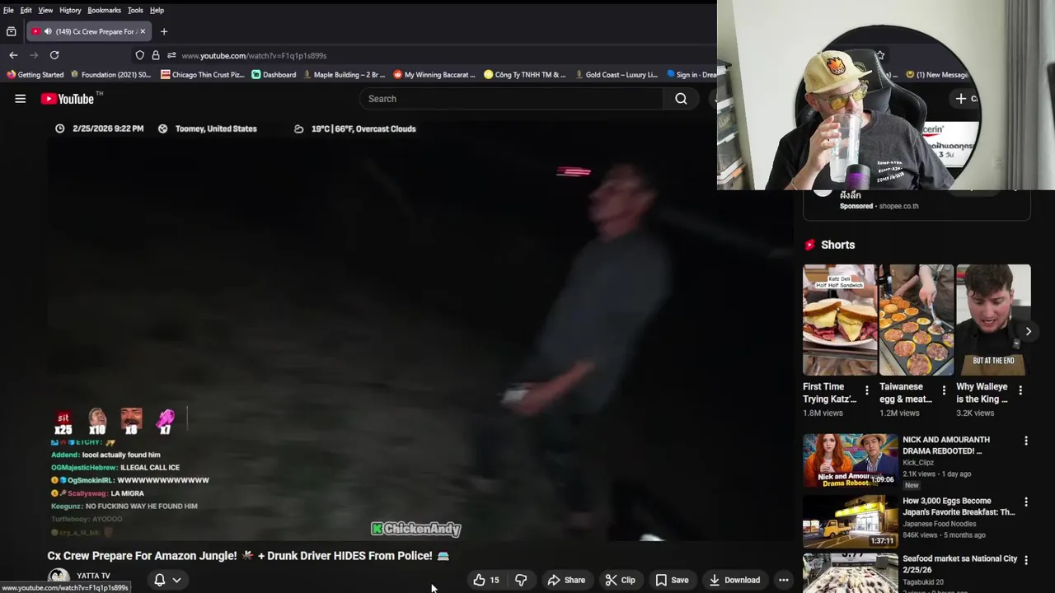Screen dimensions: 1055x593
Task: Open the Foundation (2021) bookmark
Action: click(x=110, y=75)
